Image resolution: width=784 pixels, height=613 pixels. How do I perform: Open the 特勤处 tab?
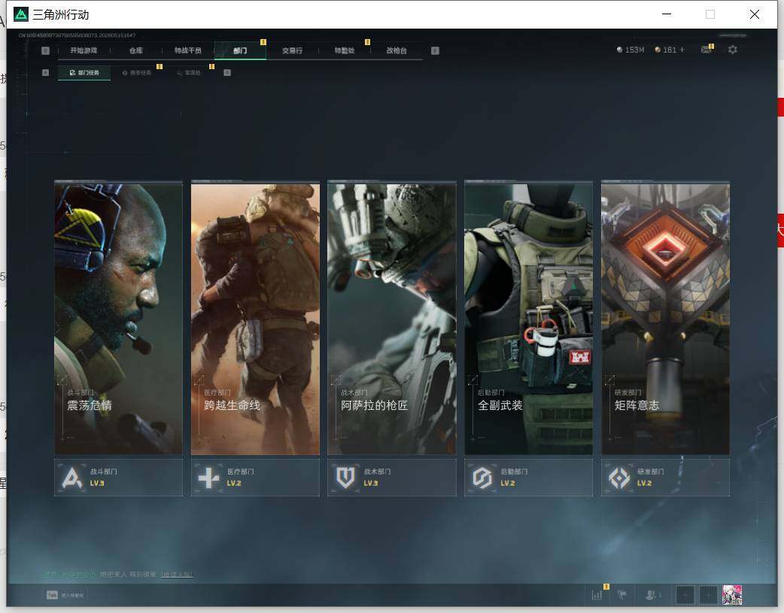click(x=344, y=50)
